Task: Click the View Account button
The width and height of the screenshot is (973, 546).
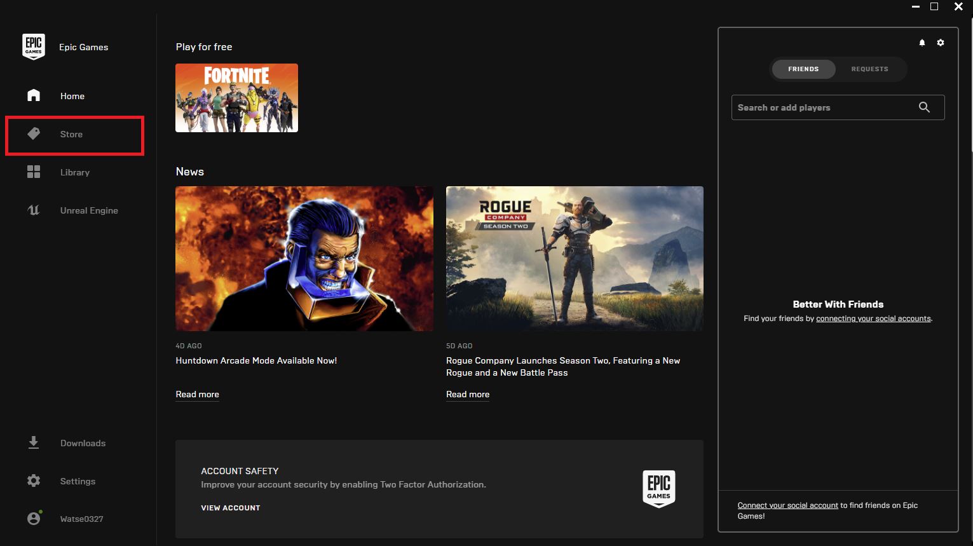Action: (x=231, y=508)
